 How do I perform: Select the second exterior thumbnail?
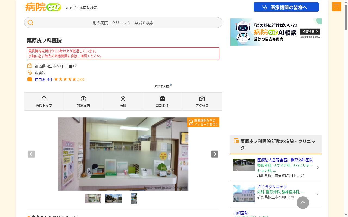114,199
